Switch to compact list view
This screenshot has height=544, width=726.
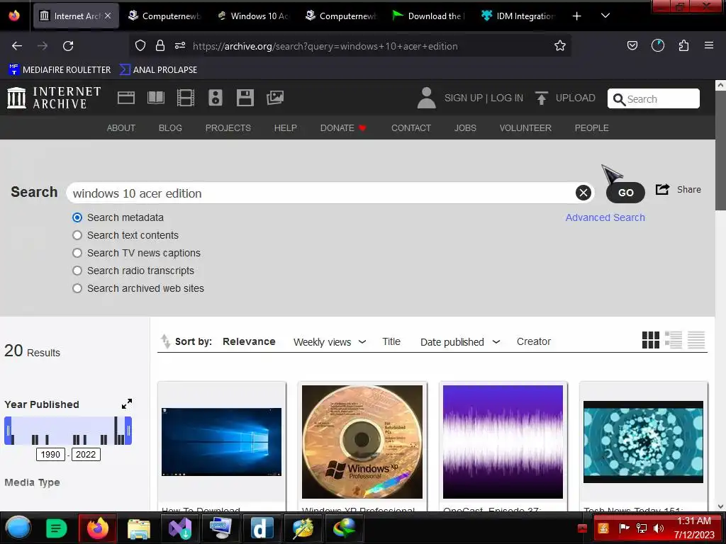pos(696,340)
